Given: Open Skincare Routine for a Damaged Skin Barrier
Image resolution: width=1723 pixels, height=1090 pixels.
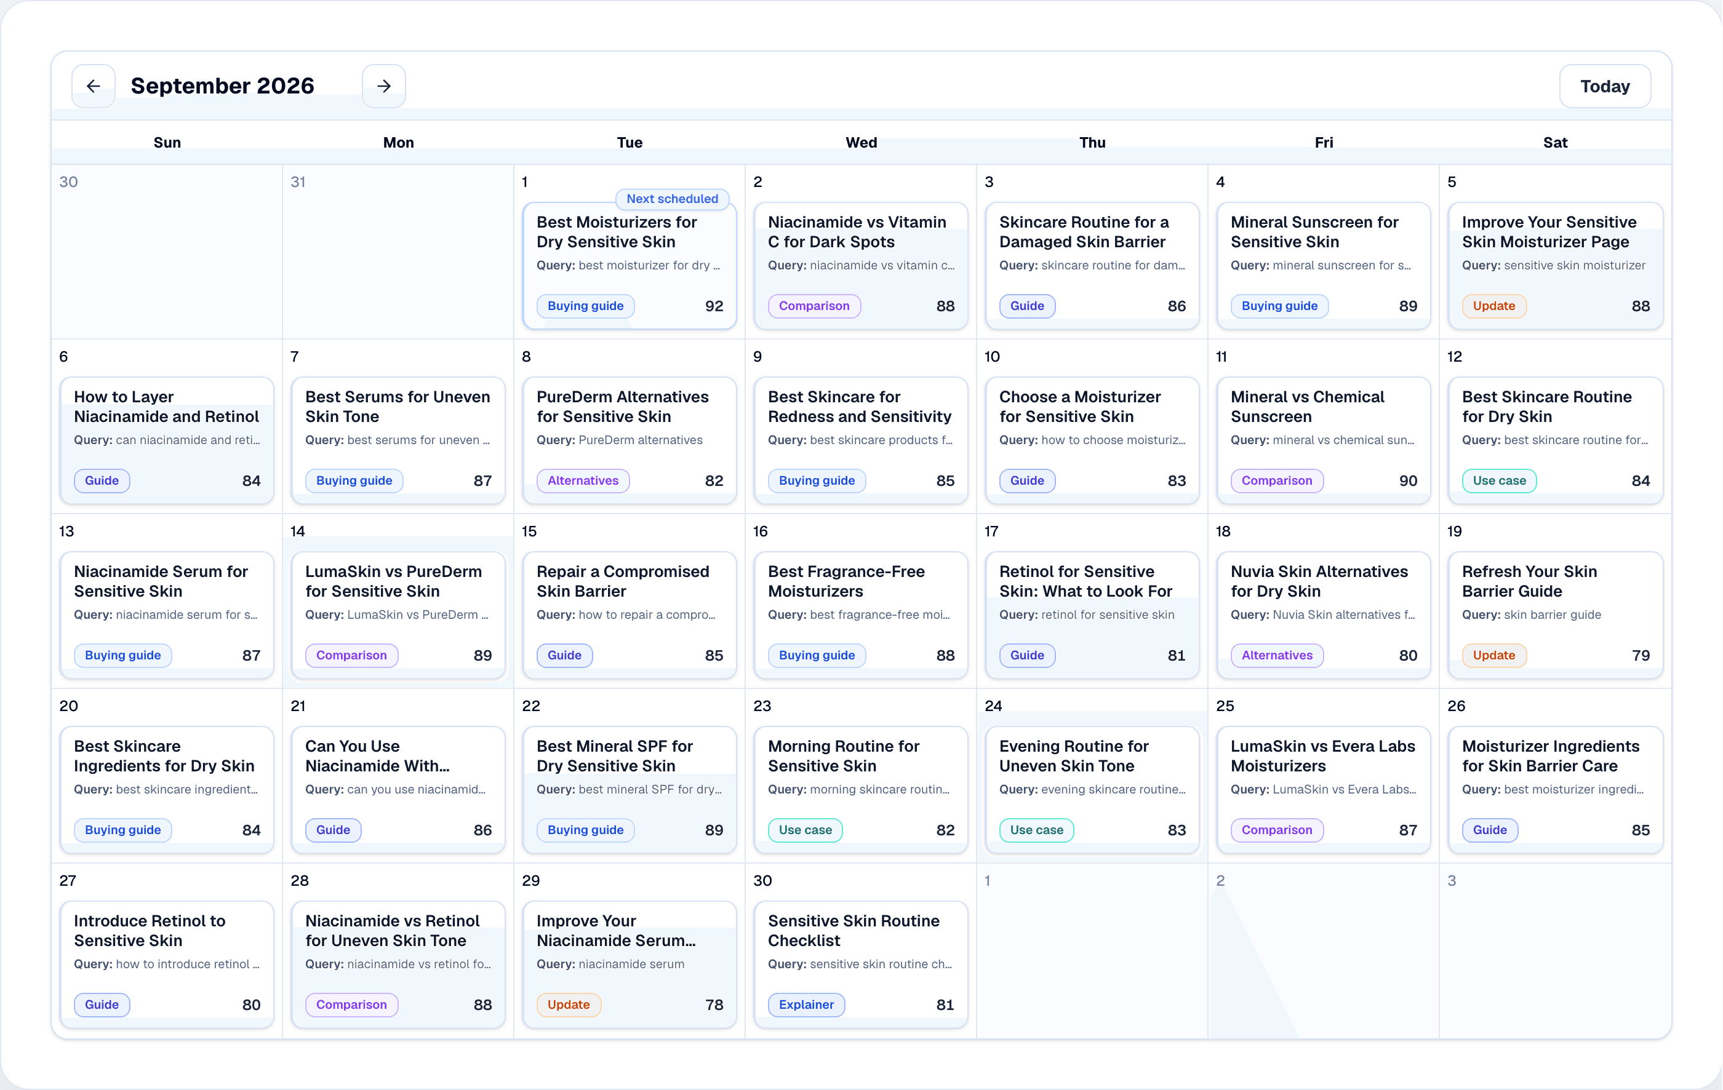Looking at the screenshot, I should click(1092, 266).
